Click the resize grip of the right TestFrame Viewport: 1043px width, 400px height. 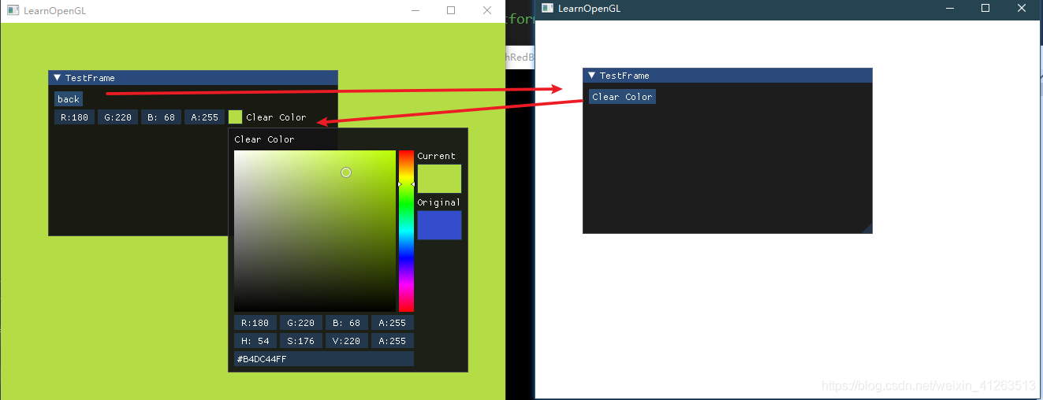(x=867, y=228)
